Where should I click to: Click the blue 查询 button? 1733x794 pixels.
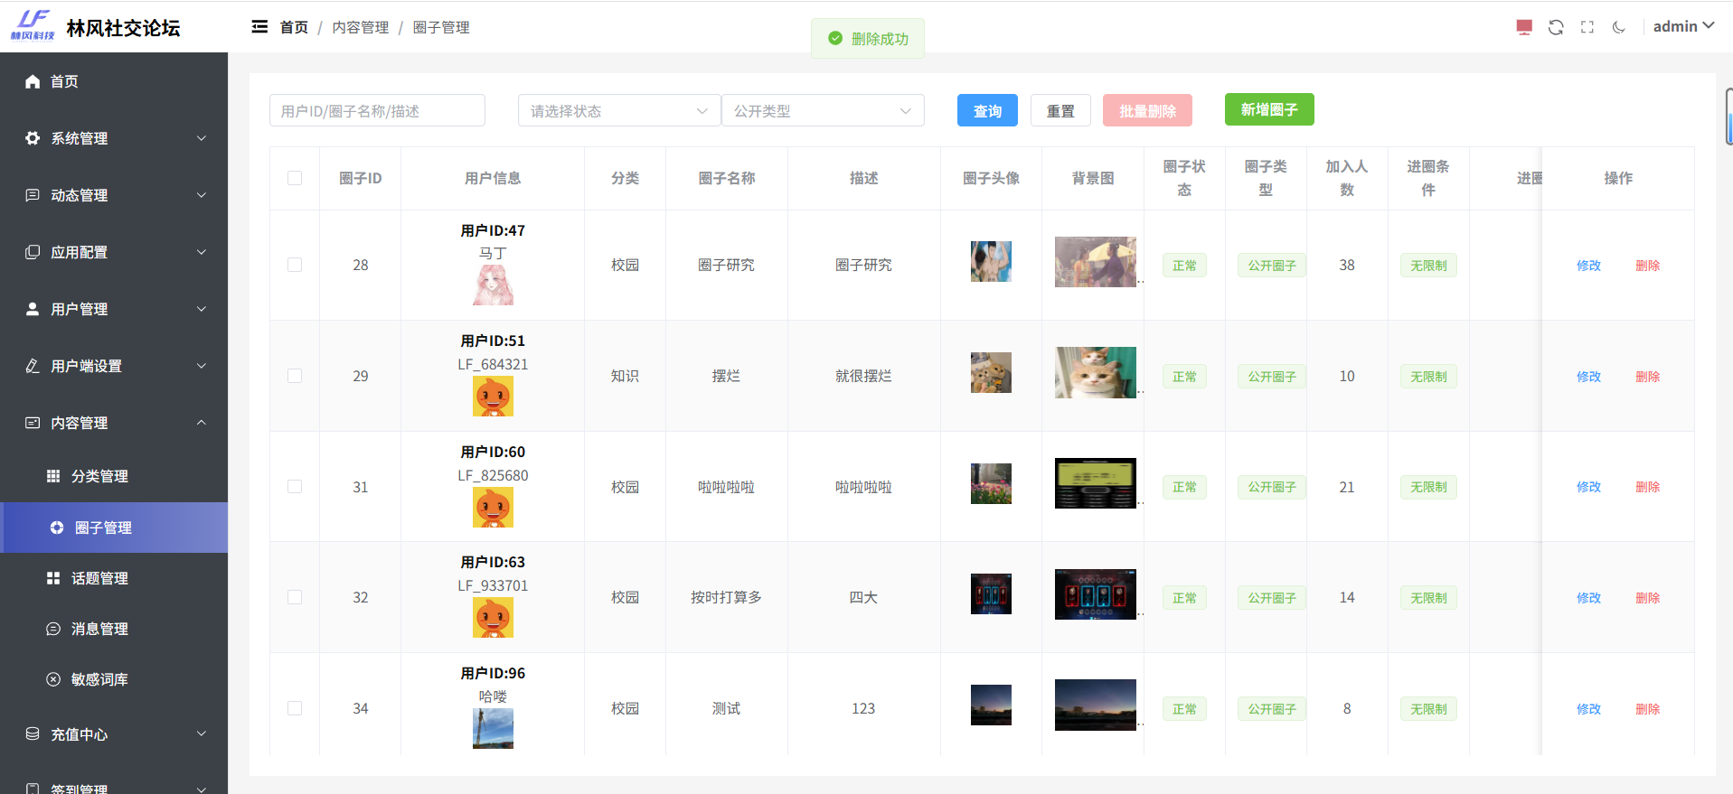[x=987, y=110]
